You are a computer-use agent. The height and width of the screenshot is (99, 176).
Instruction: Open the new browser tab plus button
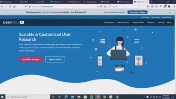(x=152, y=2)
